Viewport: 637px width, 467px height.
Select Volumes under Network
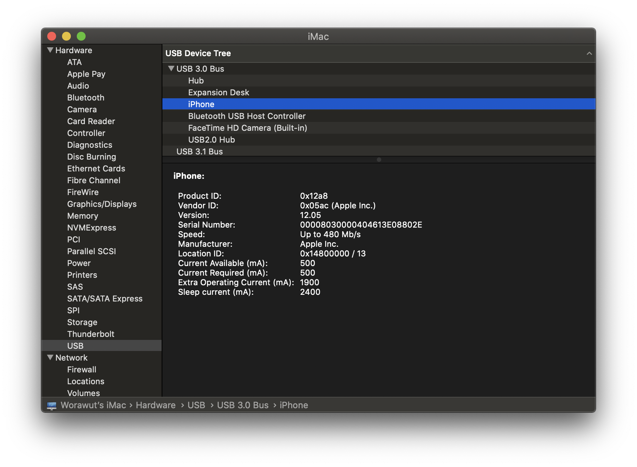[83, 393]
